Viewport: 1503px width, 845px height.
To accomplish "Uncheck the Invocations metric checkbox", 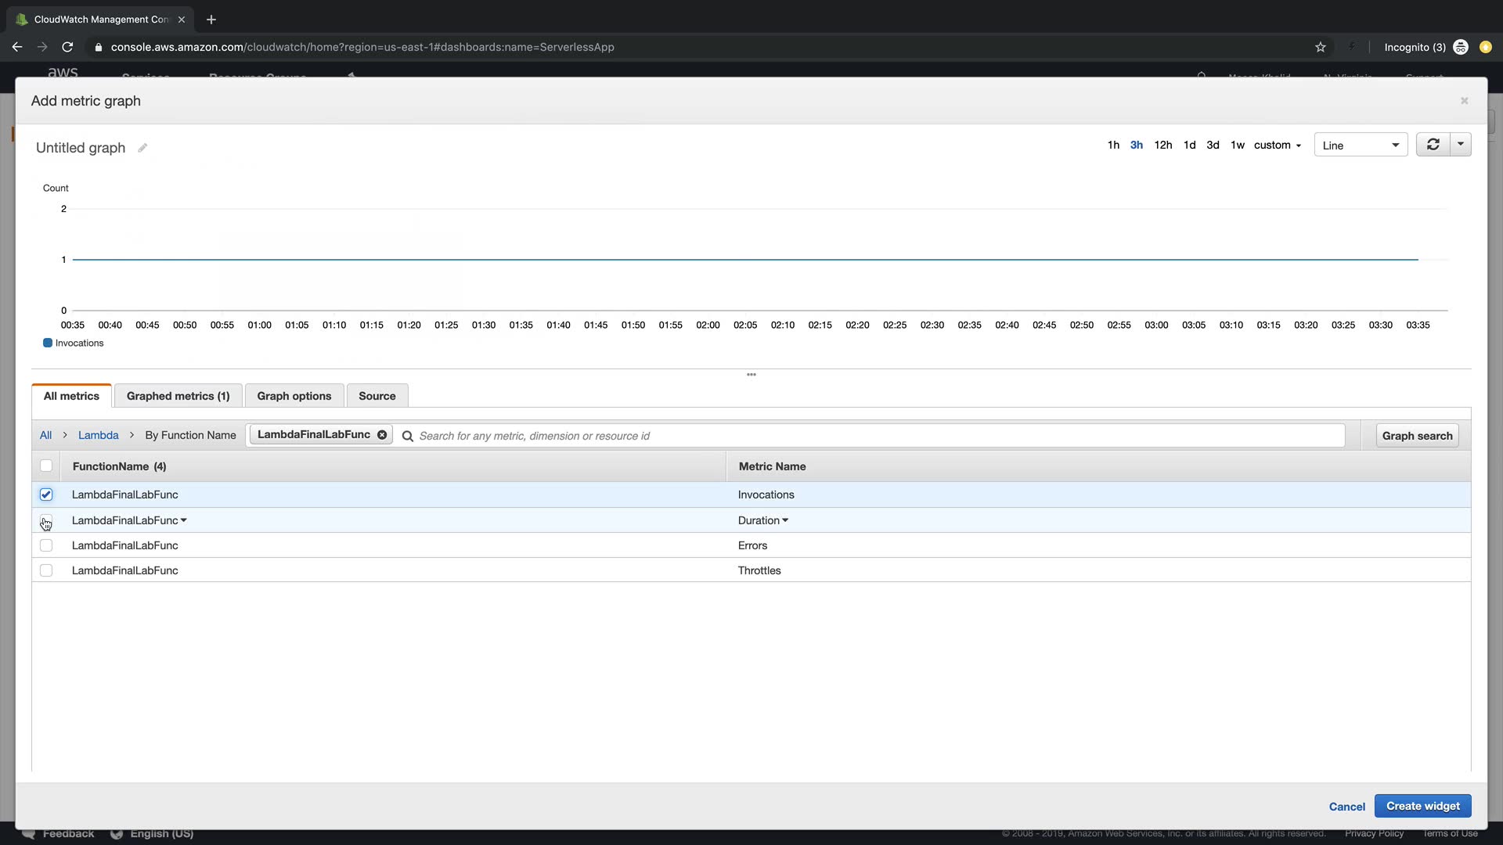I will (46, 494).
